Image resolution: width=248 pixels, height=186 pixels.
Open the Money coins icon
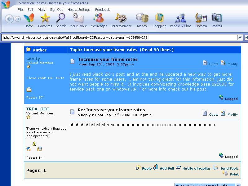tap(142, 18)
